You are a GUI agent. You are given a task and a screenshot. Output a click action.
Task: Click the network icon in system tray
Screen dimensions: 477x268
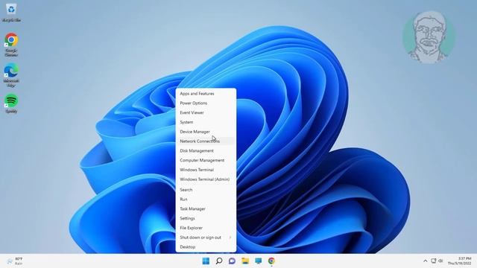(434, 261)
